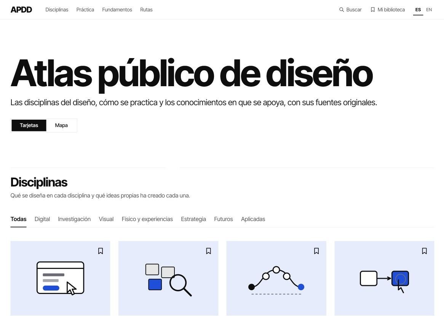Open the Práctica nav item
Image resolution: width=444 pixels, height=316 pixels.
(85, 9)
